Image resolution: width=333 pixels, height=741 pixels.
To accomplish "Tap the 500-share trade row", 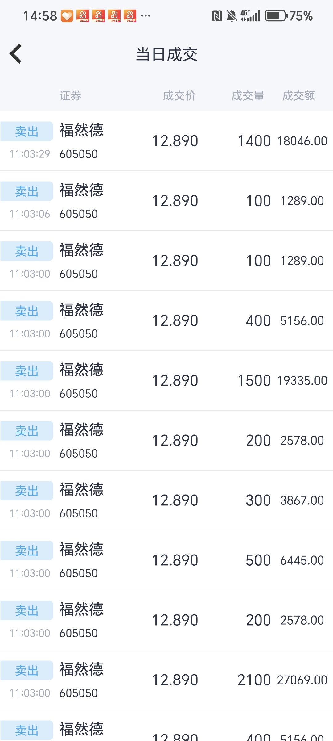I will tap(166, 560).
